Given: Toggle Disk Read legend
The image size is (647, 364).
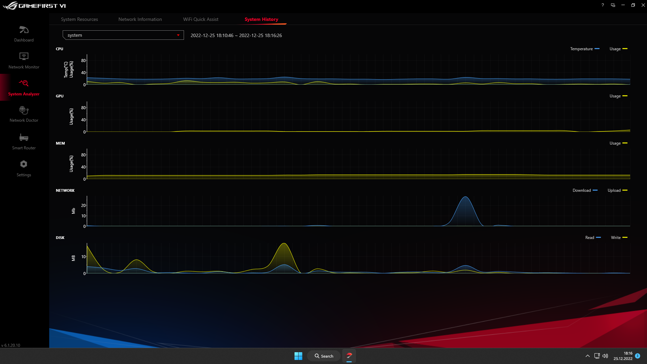Looking at the screenshot, I should [x=593, y=238].
